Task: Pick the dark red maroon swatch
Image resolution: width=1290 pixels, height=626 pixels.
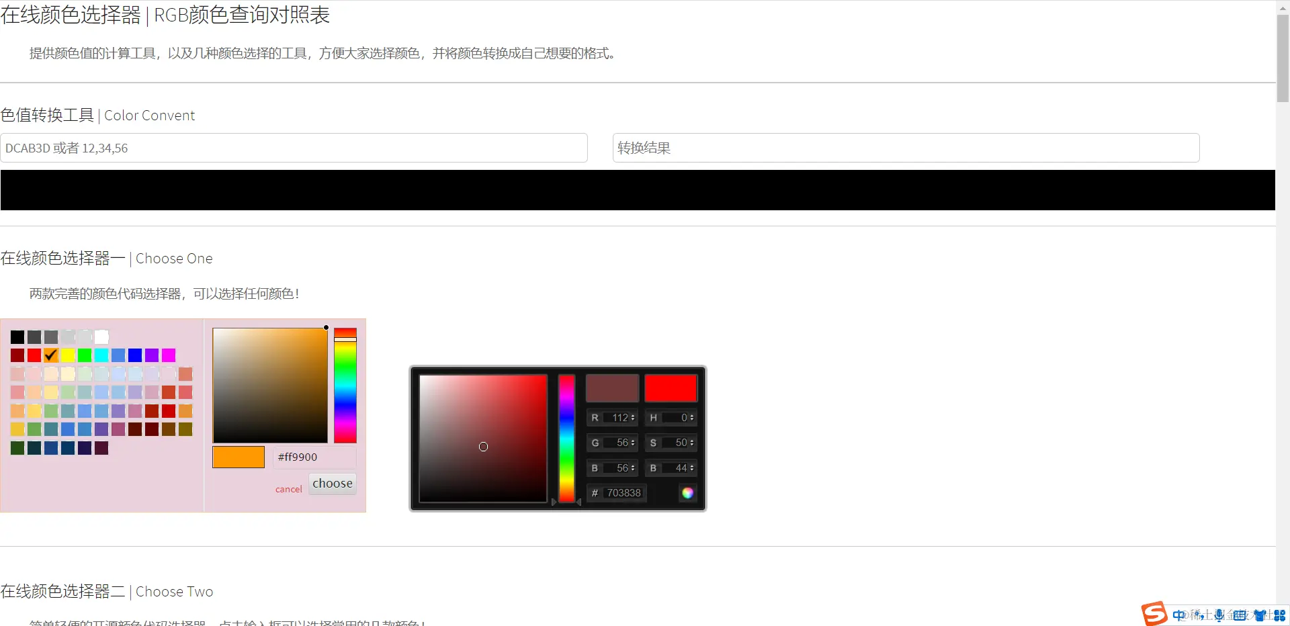Action: (17, 355)
